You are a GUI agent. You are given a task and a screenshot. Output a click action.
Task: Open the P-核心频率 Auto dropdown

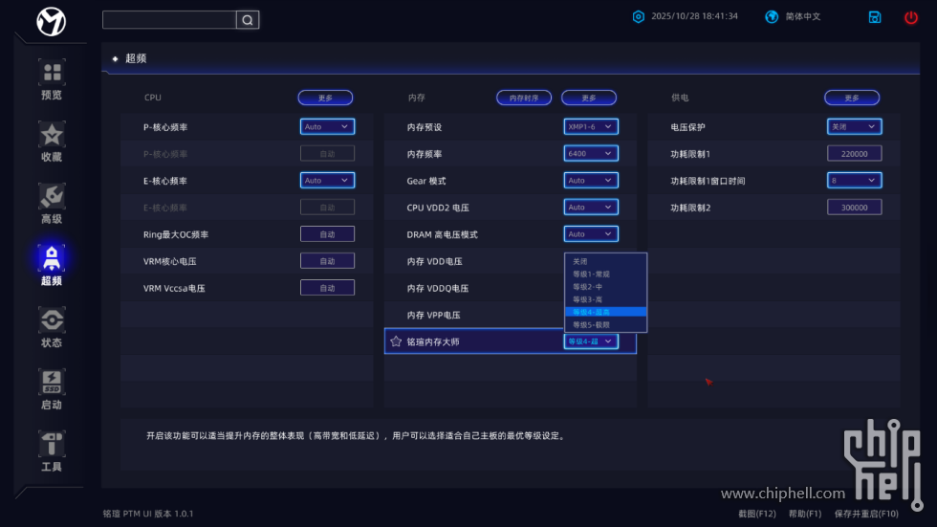point(327,126)
